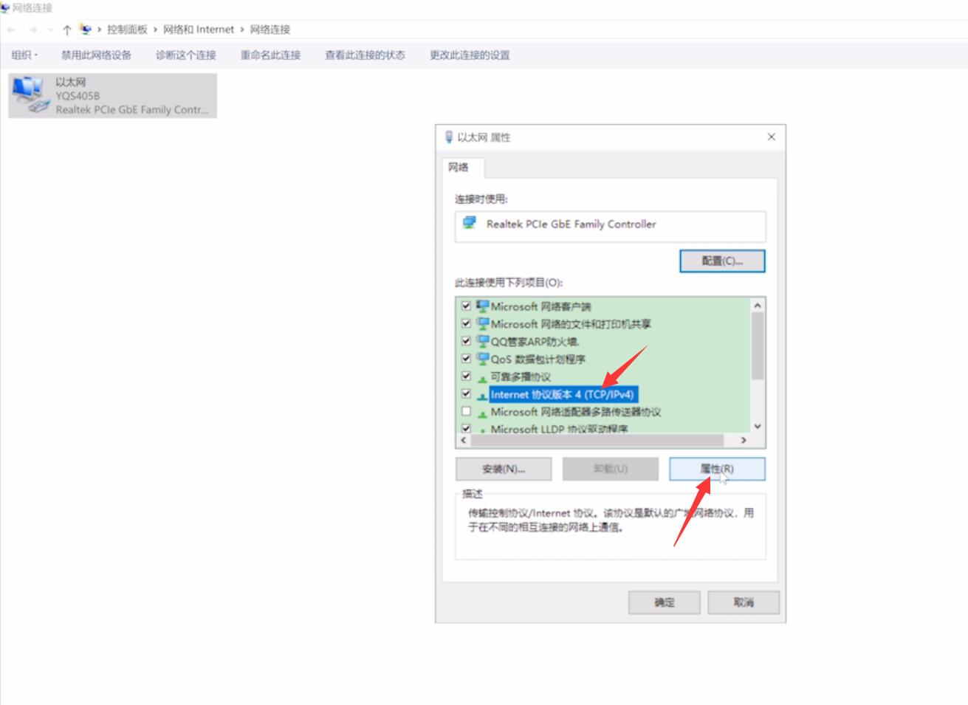968x705 pixels.
Task: Click 查看此连接的状态 in the toolbar
Action: (365, 55)
